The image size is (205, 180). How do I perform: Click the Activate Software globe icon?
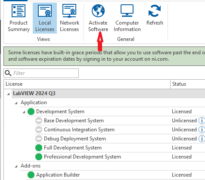click(98, 11)
